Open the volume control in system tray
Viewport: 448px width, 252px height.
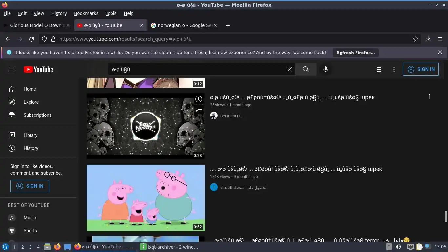click(398, 247)
